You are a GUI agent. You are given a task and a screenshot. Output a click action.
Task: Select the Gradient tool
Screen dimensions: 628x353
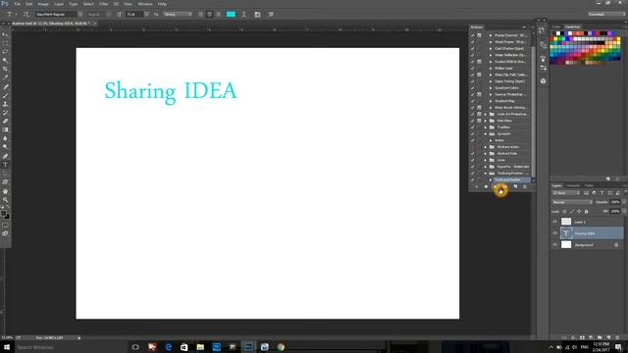(x=5, y=129)
